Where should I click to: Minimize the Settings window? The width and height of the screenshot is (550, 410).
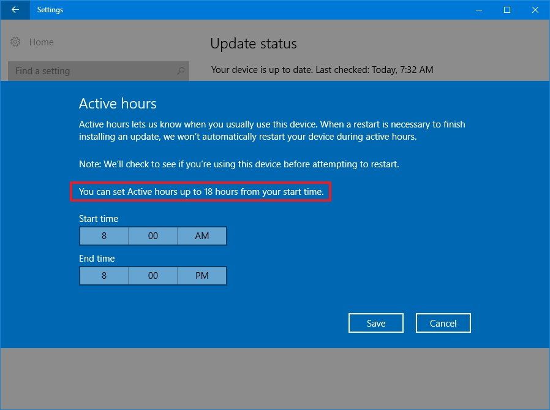point(478,10)
